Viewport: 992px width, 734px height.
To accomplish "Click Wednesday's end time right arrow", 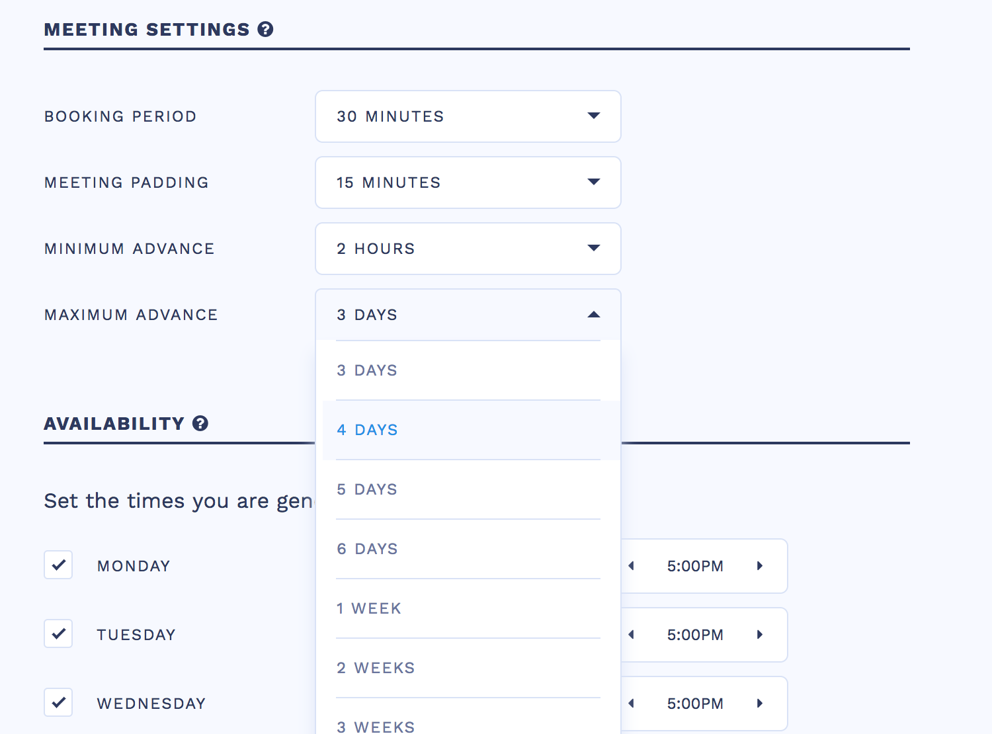I will pos(760,704).
